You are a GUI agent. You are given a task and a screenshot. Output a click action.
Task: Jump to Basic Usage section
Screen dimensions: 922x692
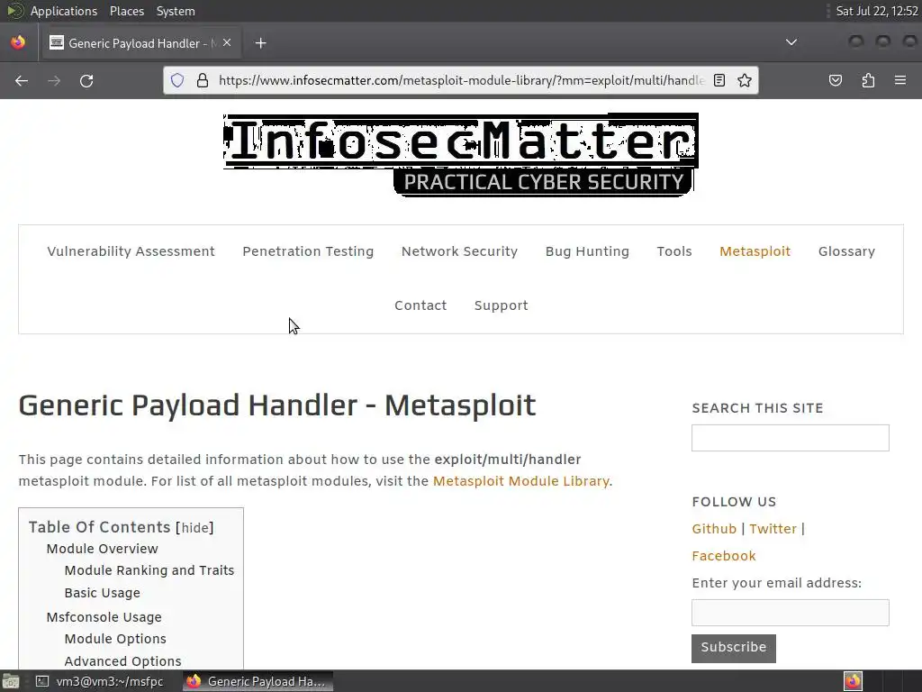103,593
